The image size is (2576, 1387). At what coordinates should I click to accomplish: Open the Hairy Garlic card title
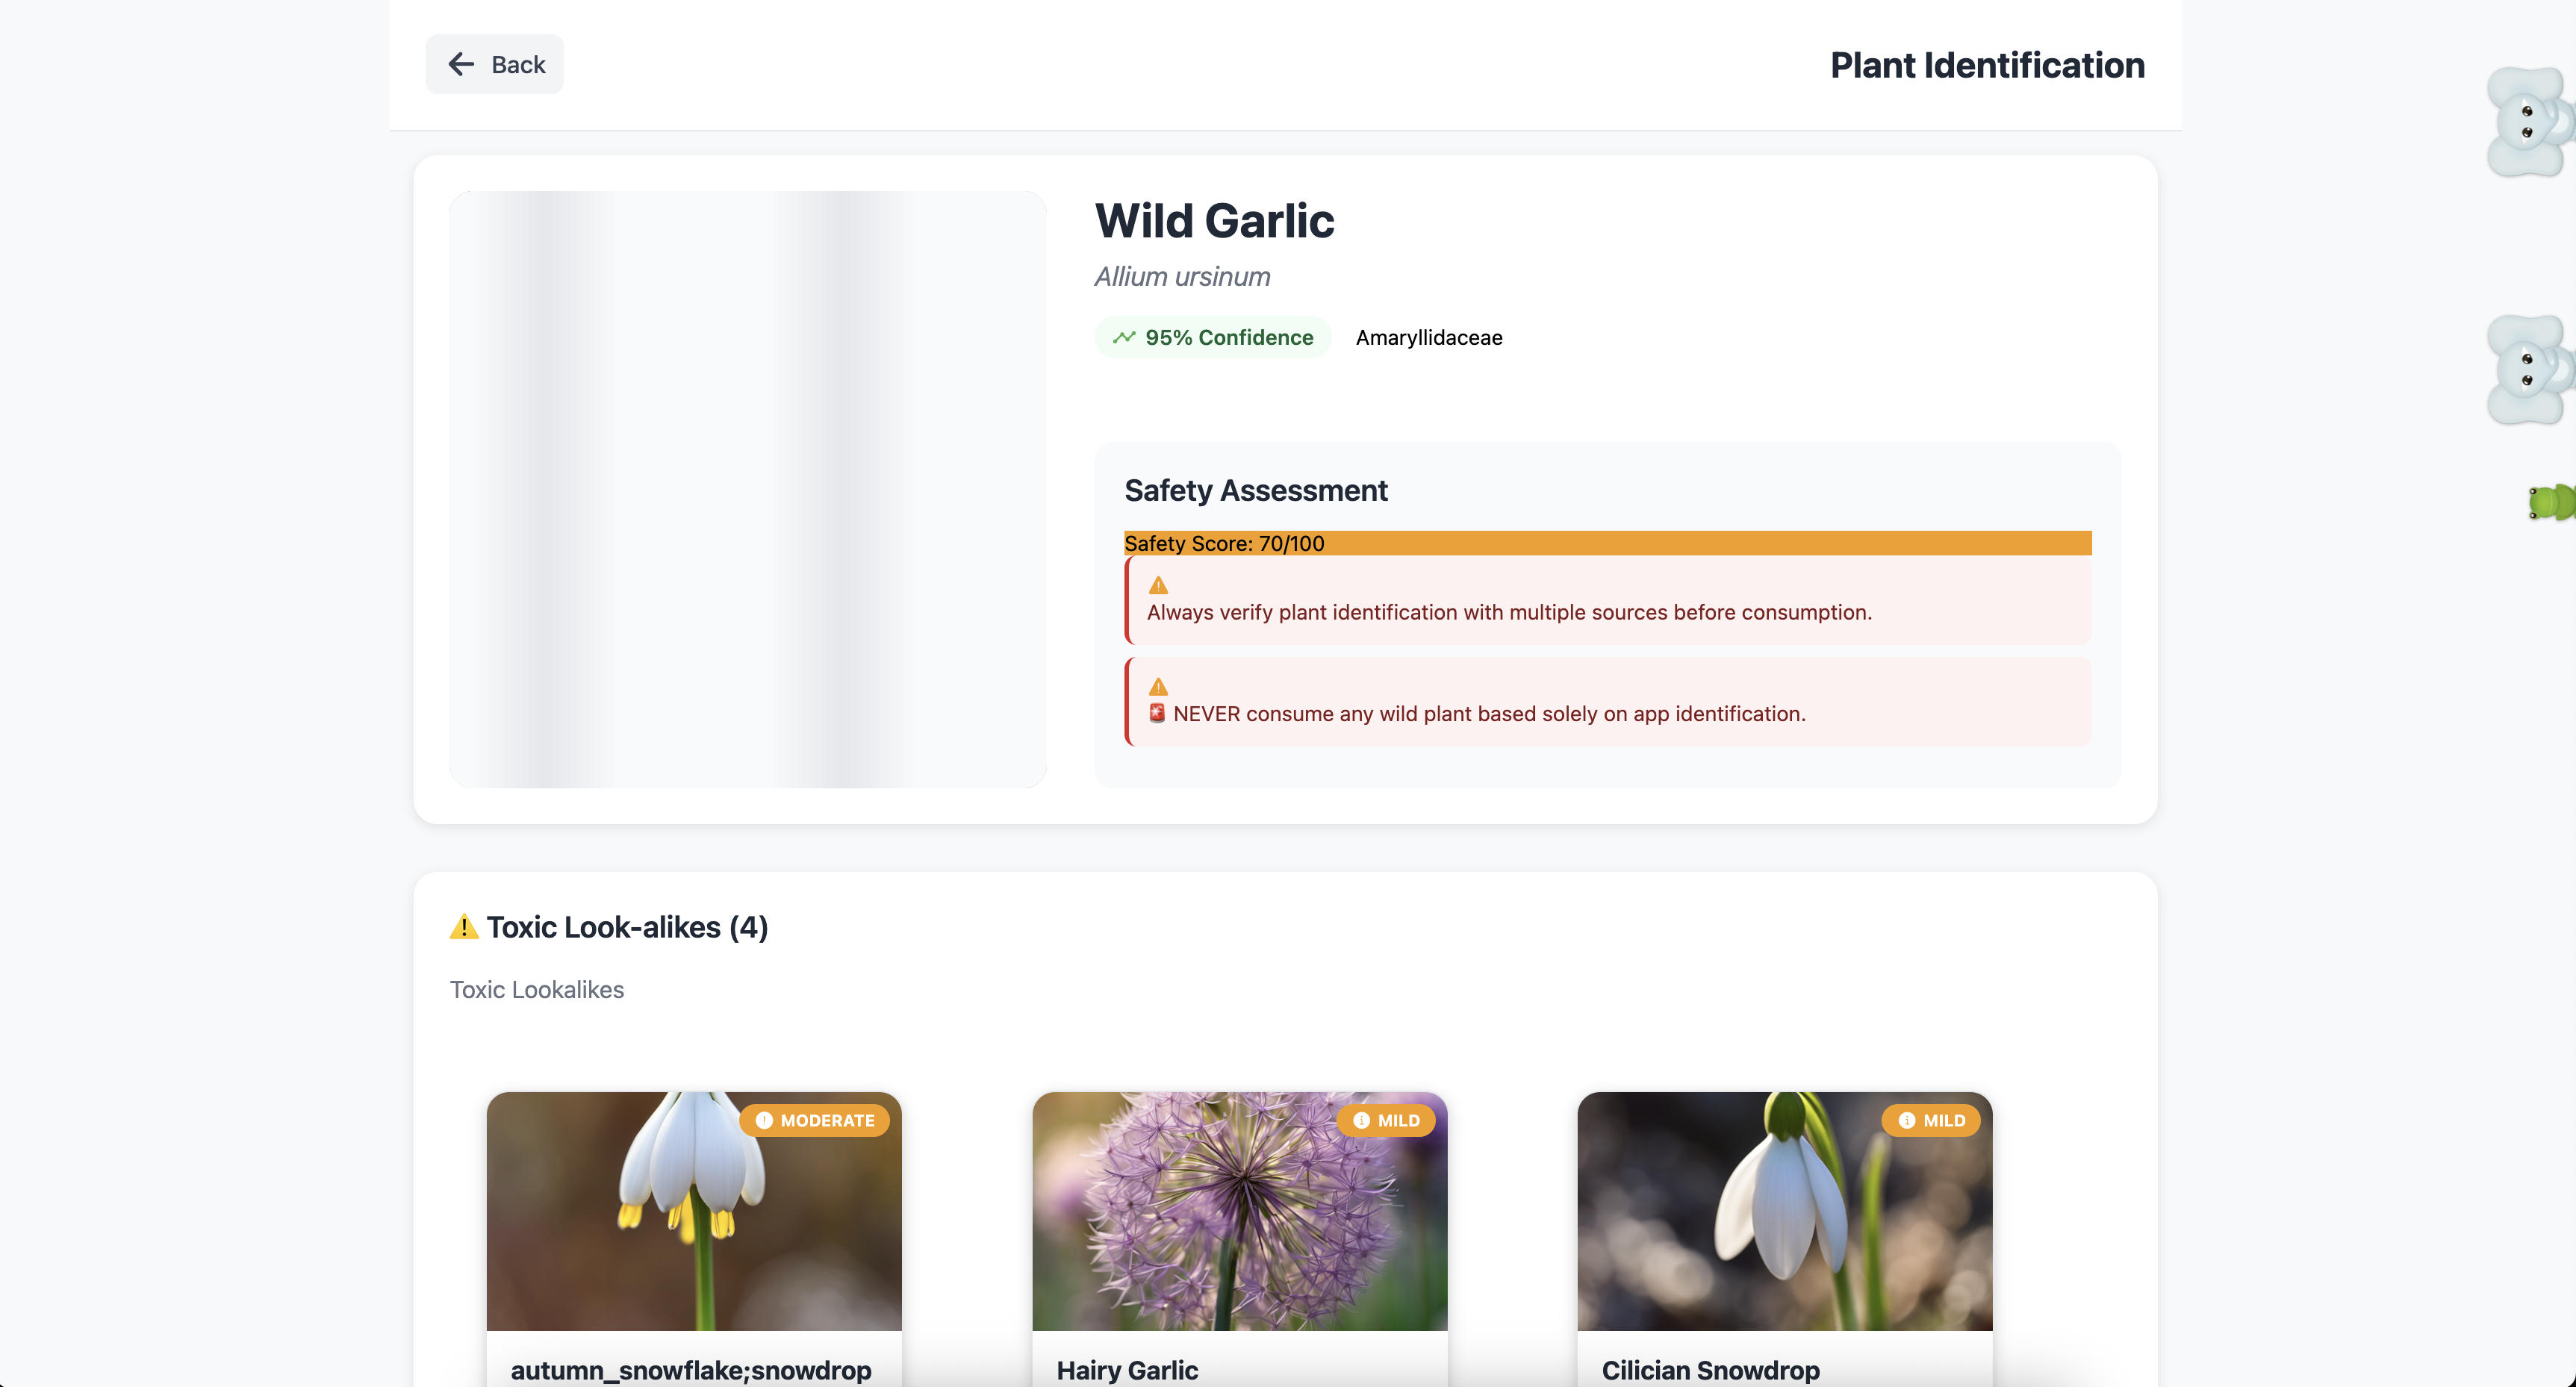click(1127, 1369)
